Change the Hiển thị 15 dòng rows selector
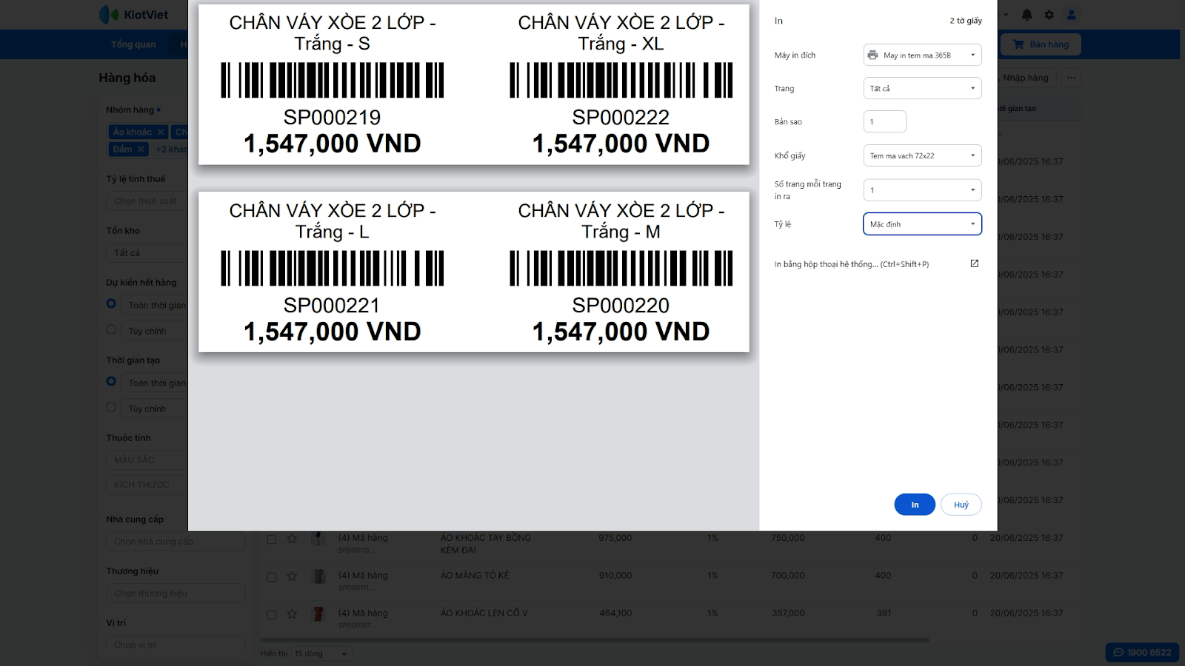 (321, 653)
